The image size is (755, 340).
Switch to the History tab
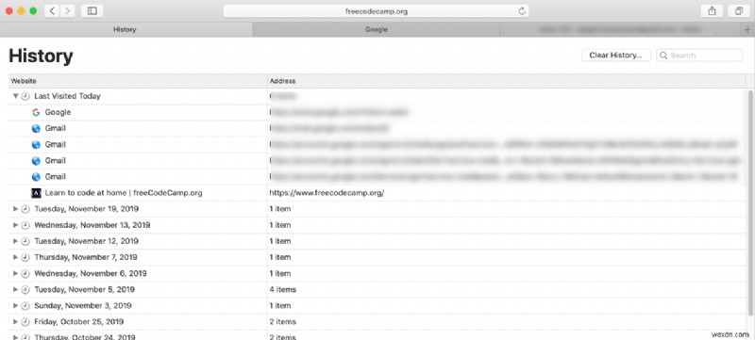point(126,30)
